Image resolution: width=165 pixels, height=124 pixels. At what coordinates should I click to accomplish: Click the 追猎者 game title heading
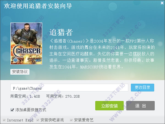[61, 32]
